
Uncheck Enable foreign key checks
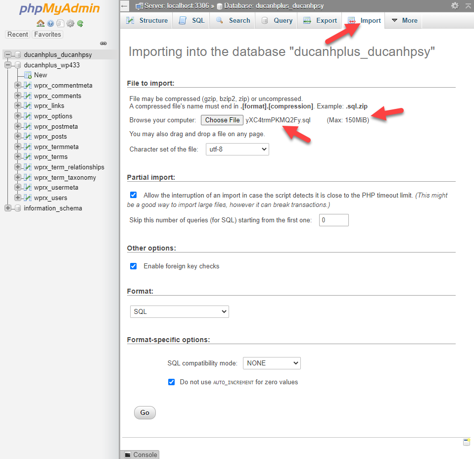(x=133, y=266)
